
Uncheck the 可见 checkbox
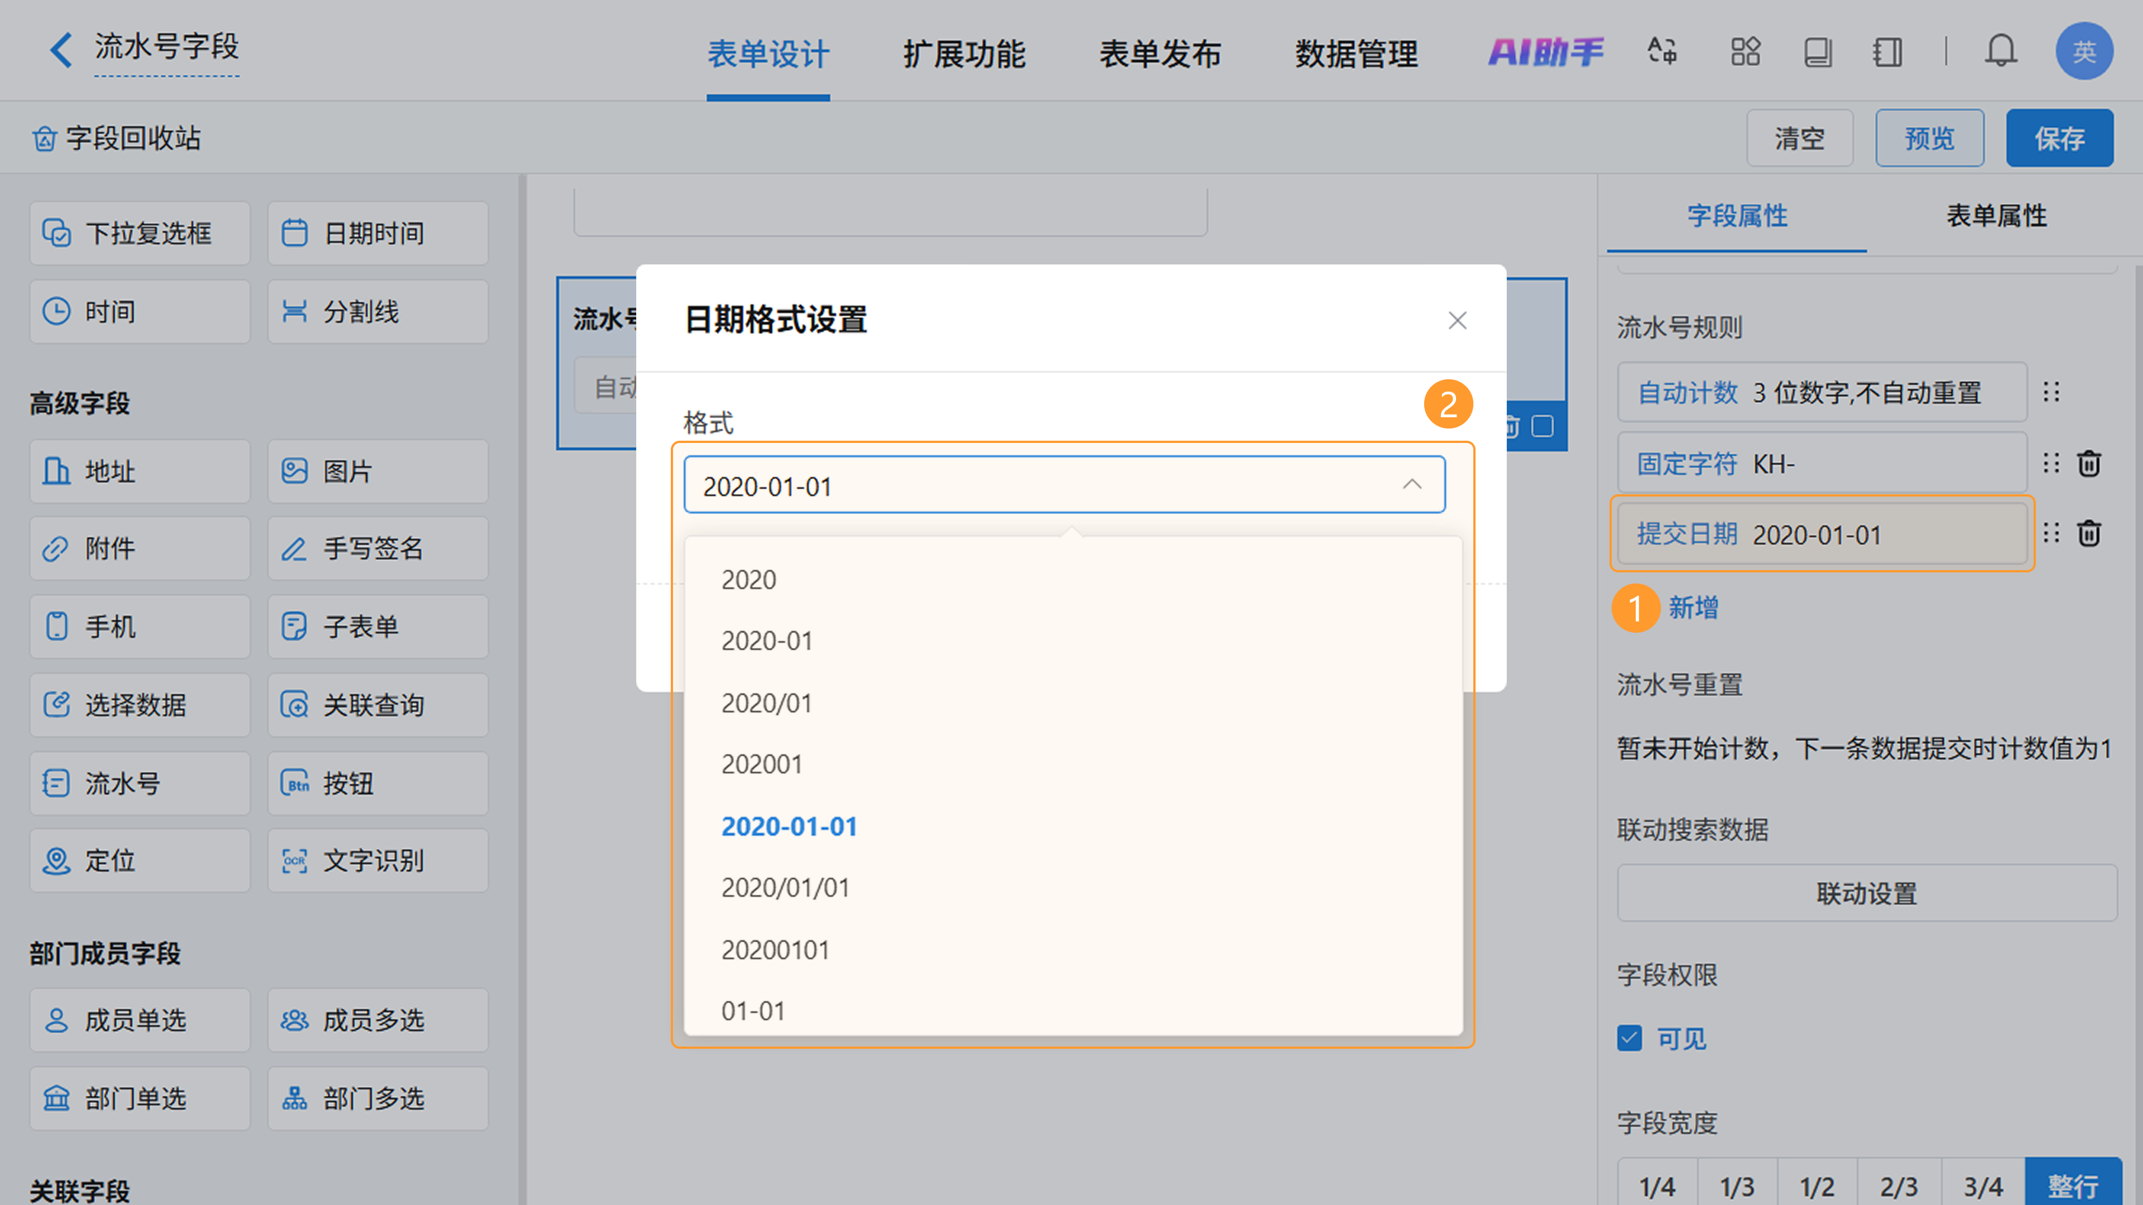[1629, 1038]
